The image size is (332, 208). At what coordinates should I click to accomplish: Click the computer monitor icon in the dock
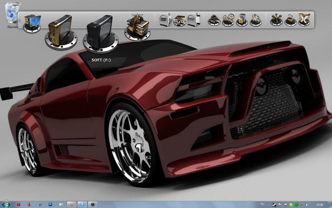point(32,23)
